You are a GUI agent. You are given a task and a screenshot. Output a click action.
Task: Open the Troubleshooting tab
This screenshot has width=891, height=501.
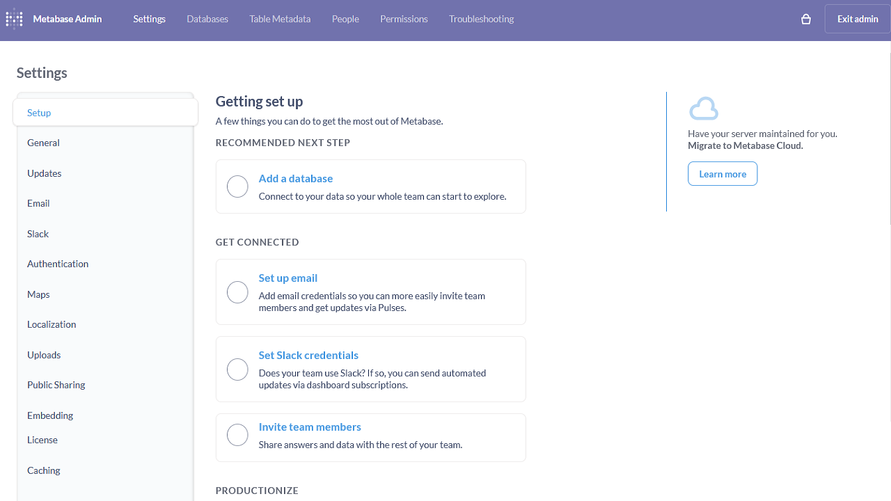click(x=481, y=19)
